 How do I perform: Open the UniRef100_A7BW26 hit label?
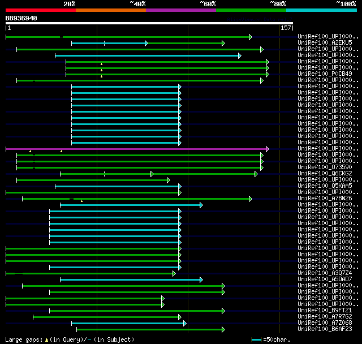pyautogui.click(x=325, y=198)
